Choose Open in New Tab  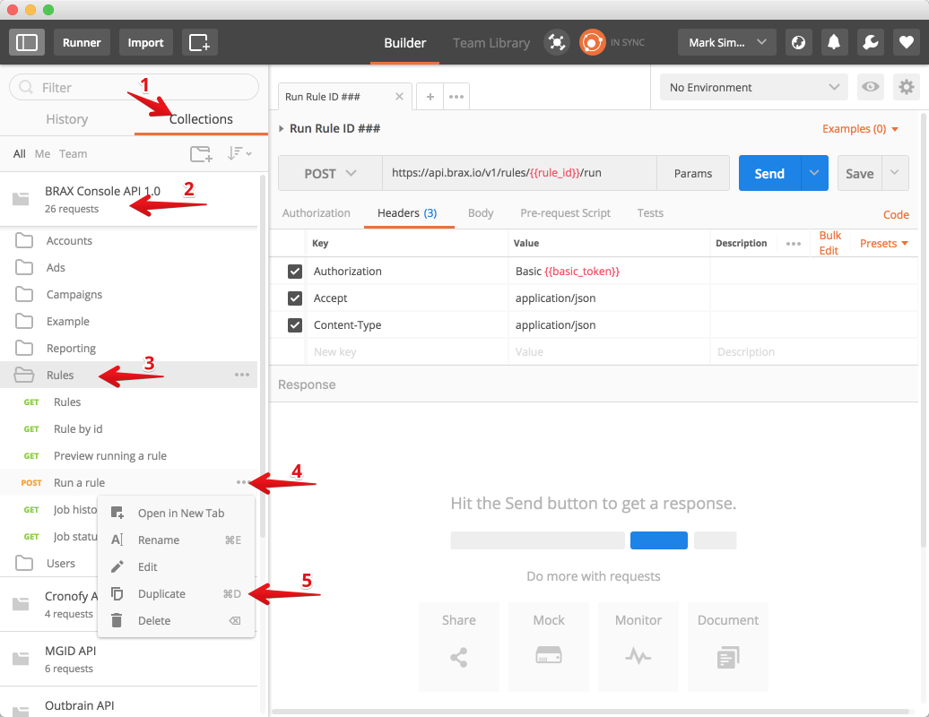176,514
